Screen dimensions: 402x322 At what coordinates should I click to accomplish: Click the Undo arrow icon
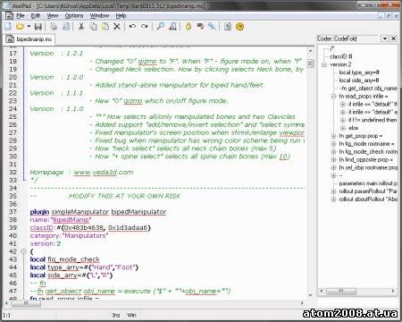tap(132, 27)
